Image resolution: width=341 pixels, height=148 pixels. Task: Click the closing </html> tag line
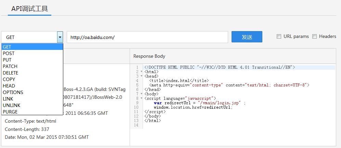(153, 120)
